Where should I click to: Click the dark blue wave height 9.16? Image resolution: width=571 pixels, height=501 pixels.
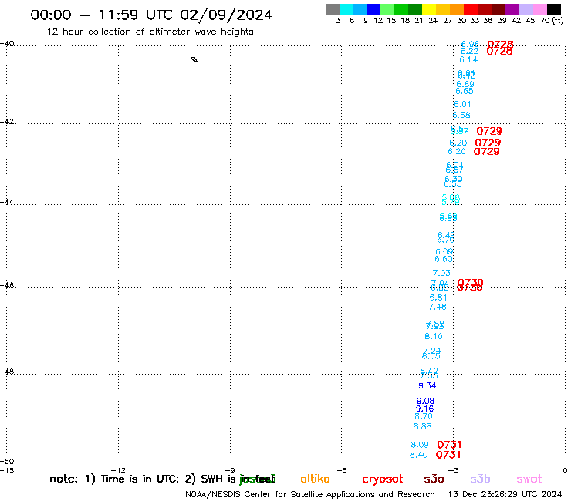(x=424, y=409)
